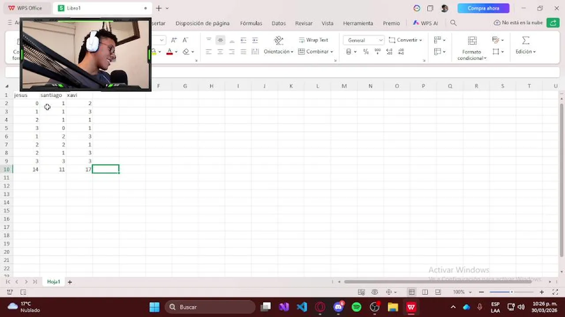Click the Windows taskbar Buscar search box

[210, 307]
